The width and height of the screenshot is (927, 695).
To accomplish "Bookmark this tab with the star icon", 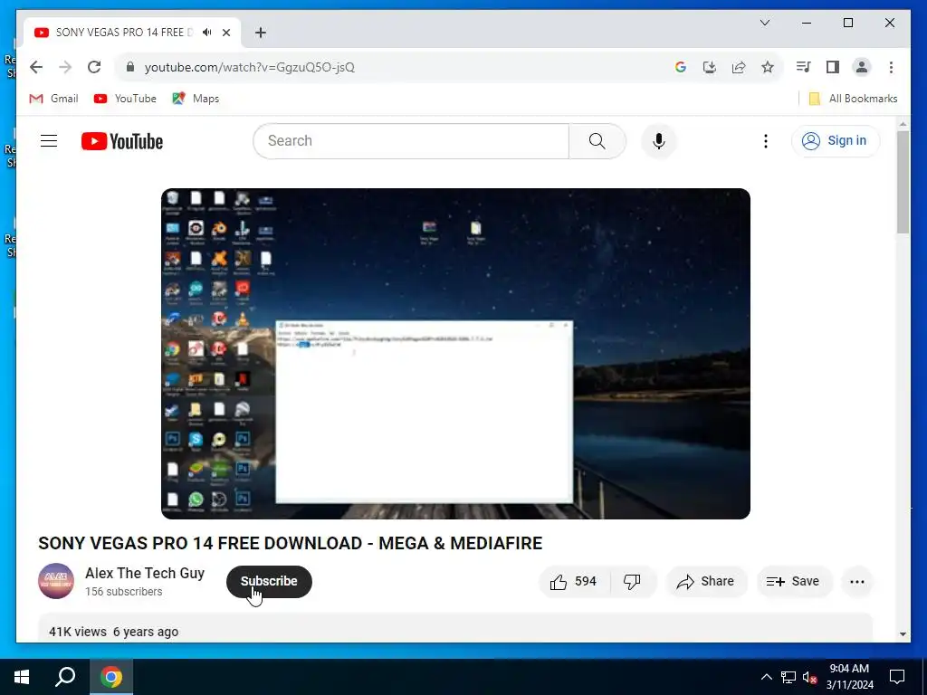I will (x=768, y=67).
